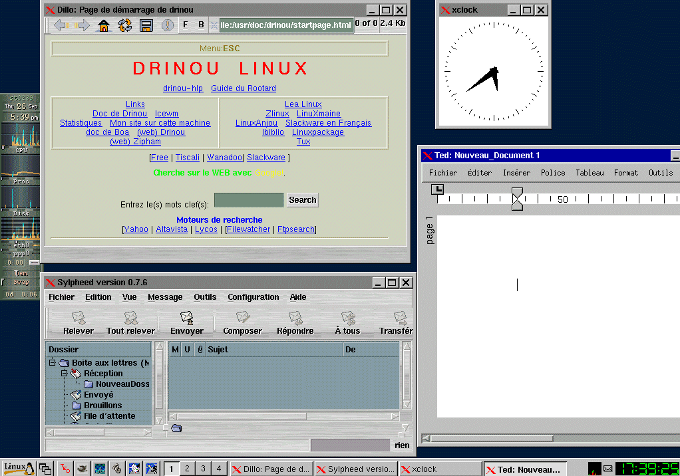Click the Ted document horizontal scrollbar
This screenshot has height=476, width=680.
(x=551, y=438)
